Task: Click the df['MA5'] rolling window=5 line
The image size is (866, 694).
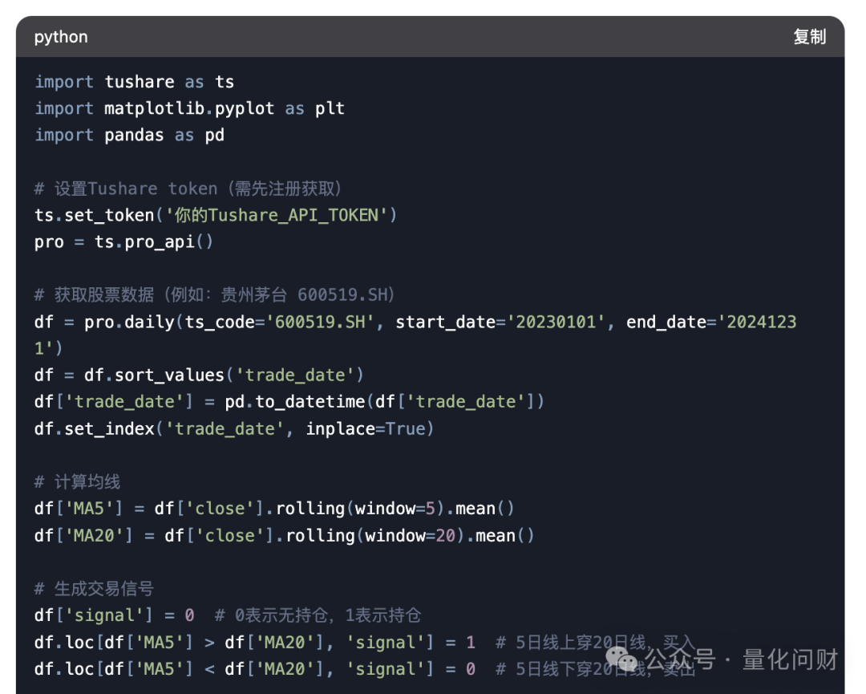Action: [x=274, y=509]
